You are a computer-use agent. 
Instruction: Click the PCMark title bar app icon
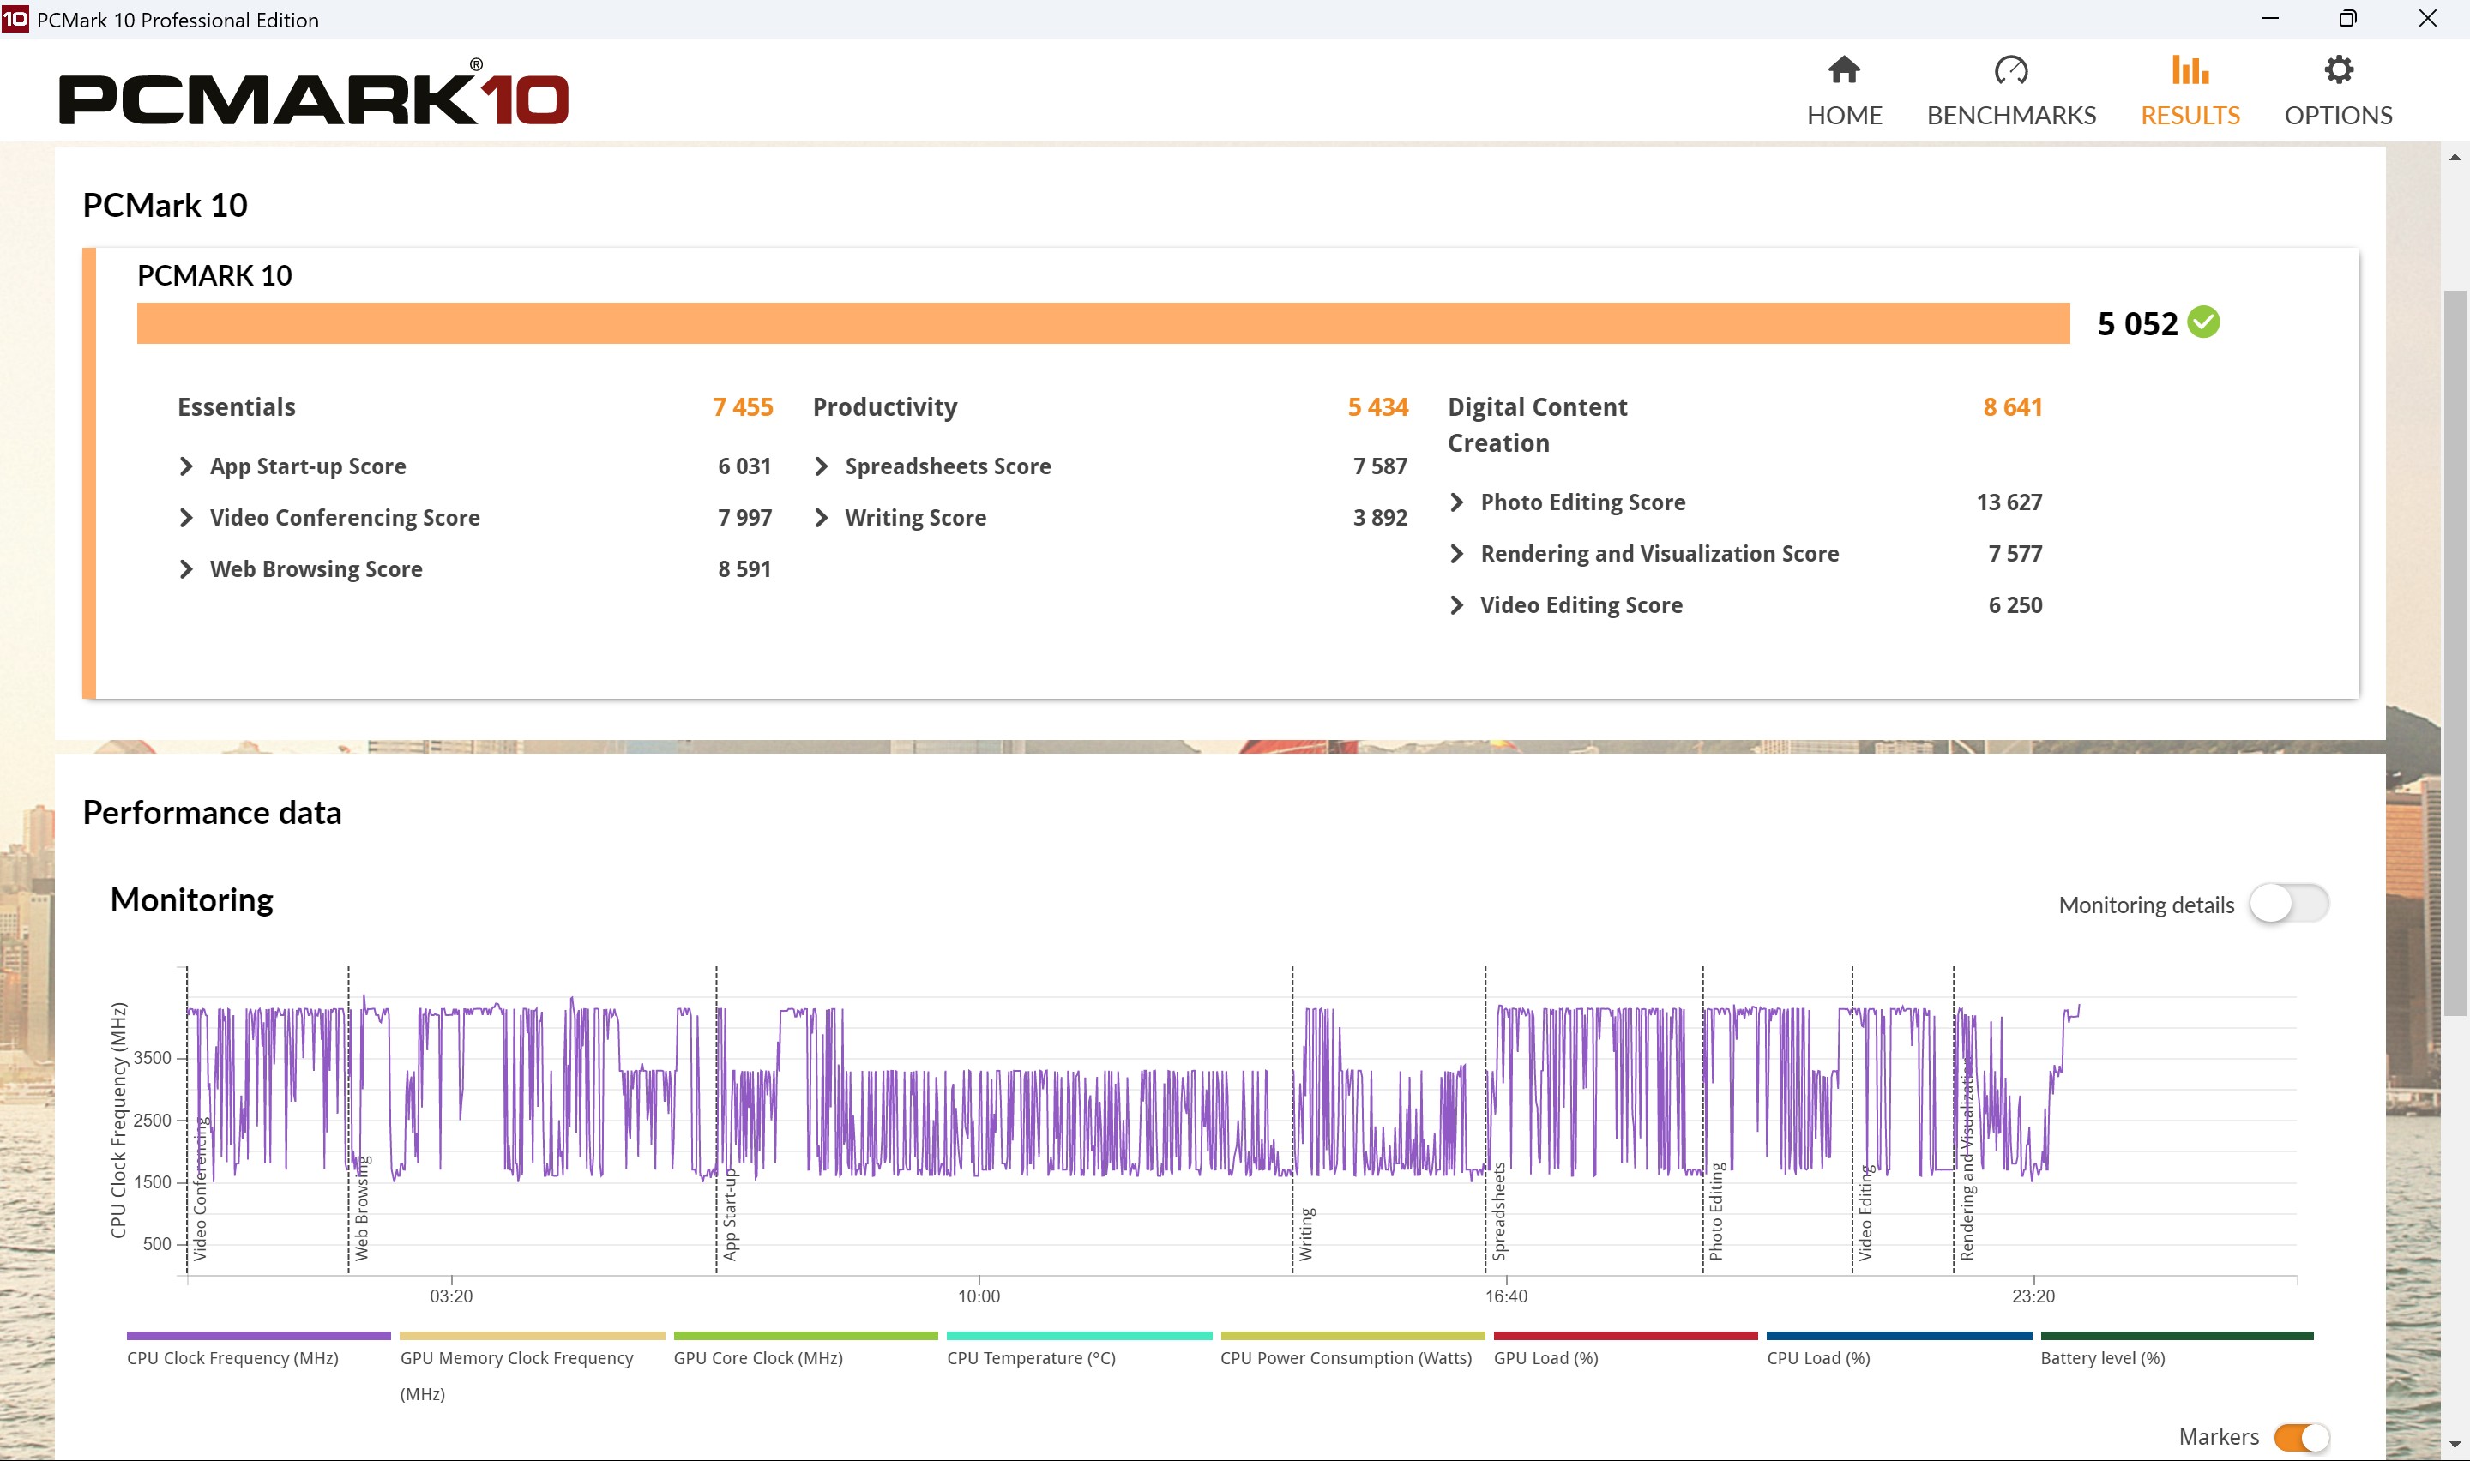click(15, 19)
